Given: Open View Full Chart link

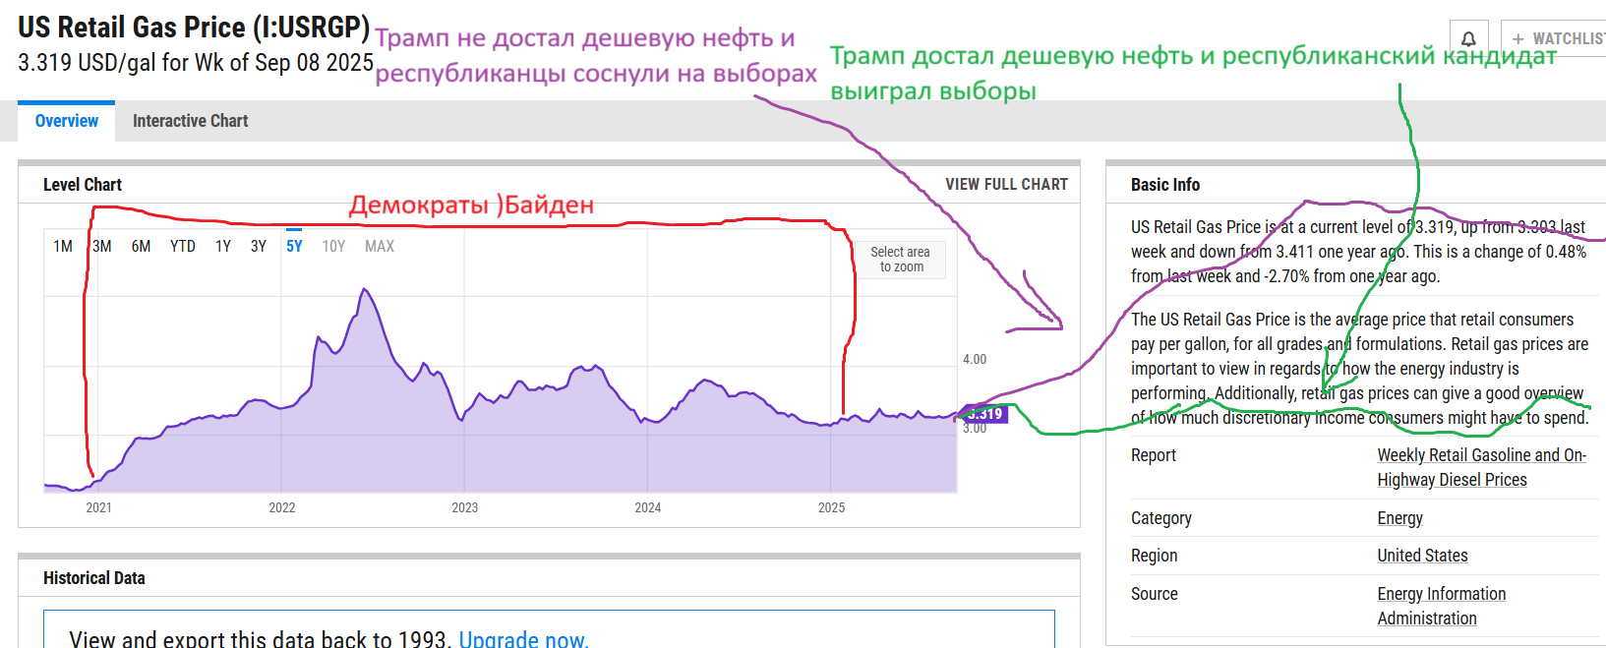Looking at the screenshot, I should click(1006, 184).
